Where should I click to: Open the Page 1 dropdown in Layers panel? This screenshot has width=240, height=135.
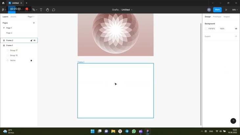pyautogui.click(x=31, y=17)
